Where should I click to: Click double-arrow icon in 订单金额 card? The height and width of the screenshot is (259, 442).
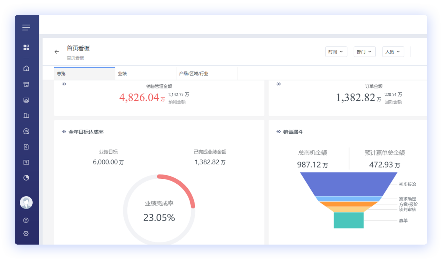coord(278,84)
